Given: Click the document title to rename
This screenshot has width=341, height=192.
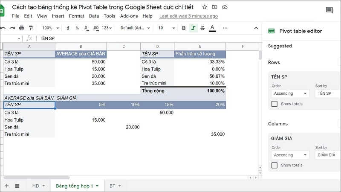Looking at the screenshot, I should (x=103, y=7).
